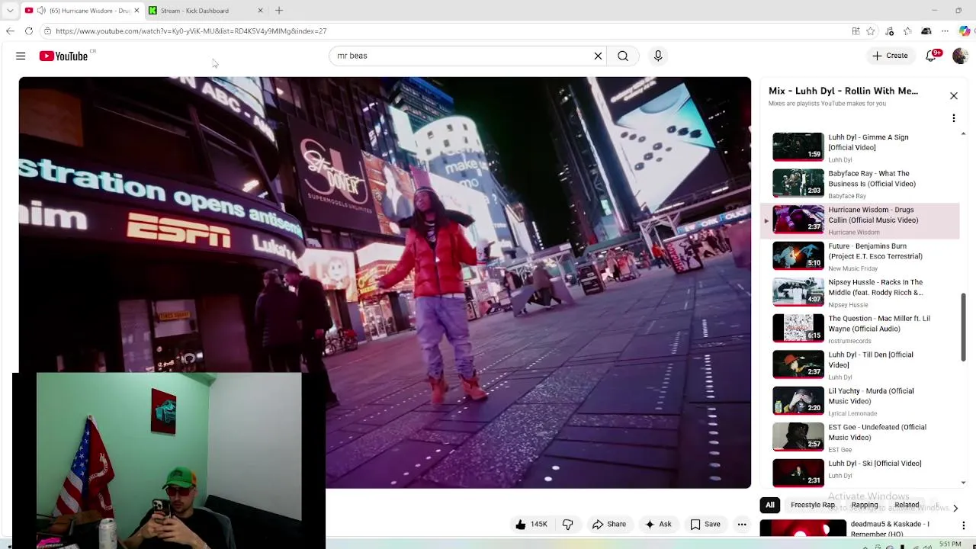Run the search with the magnifier icon
This screenshot has height=549, width=976.
click(x=623, y=56)
